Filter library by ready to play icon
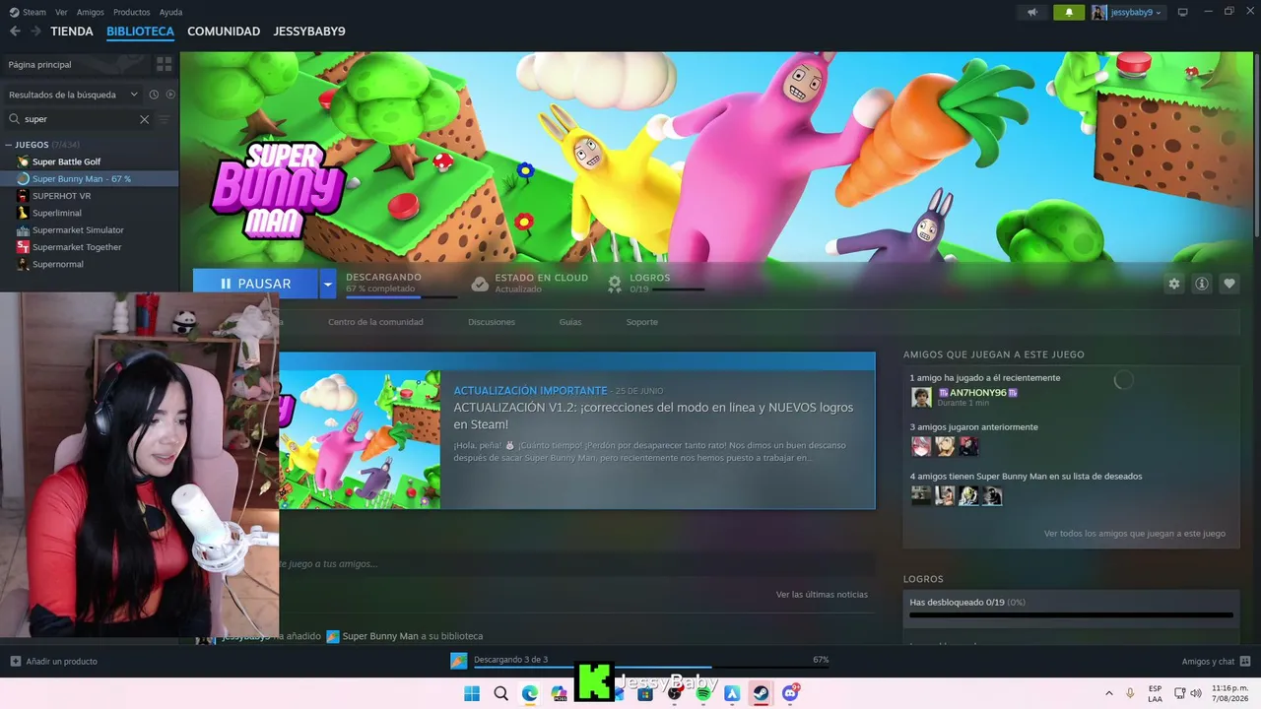The width and height of the screenshot is (1261, 709). click(170, 95)
